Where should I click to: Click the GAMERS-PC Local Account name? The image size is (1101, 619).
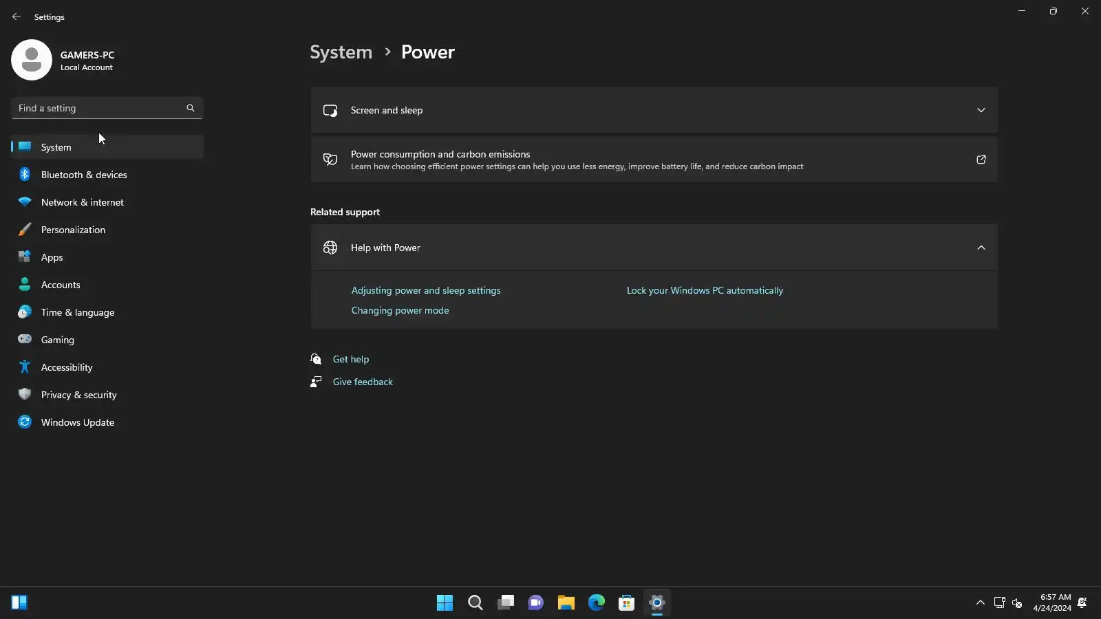[x=87, y=61]
